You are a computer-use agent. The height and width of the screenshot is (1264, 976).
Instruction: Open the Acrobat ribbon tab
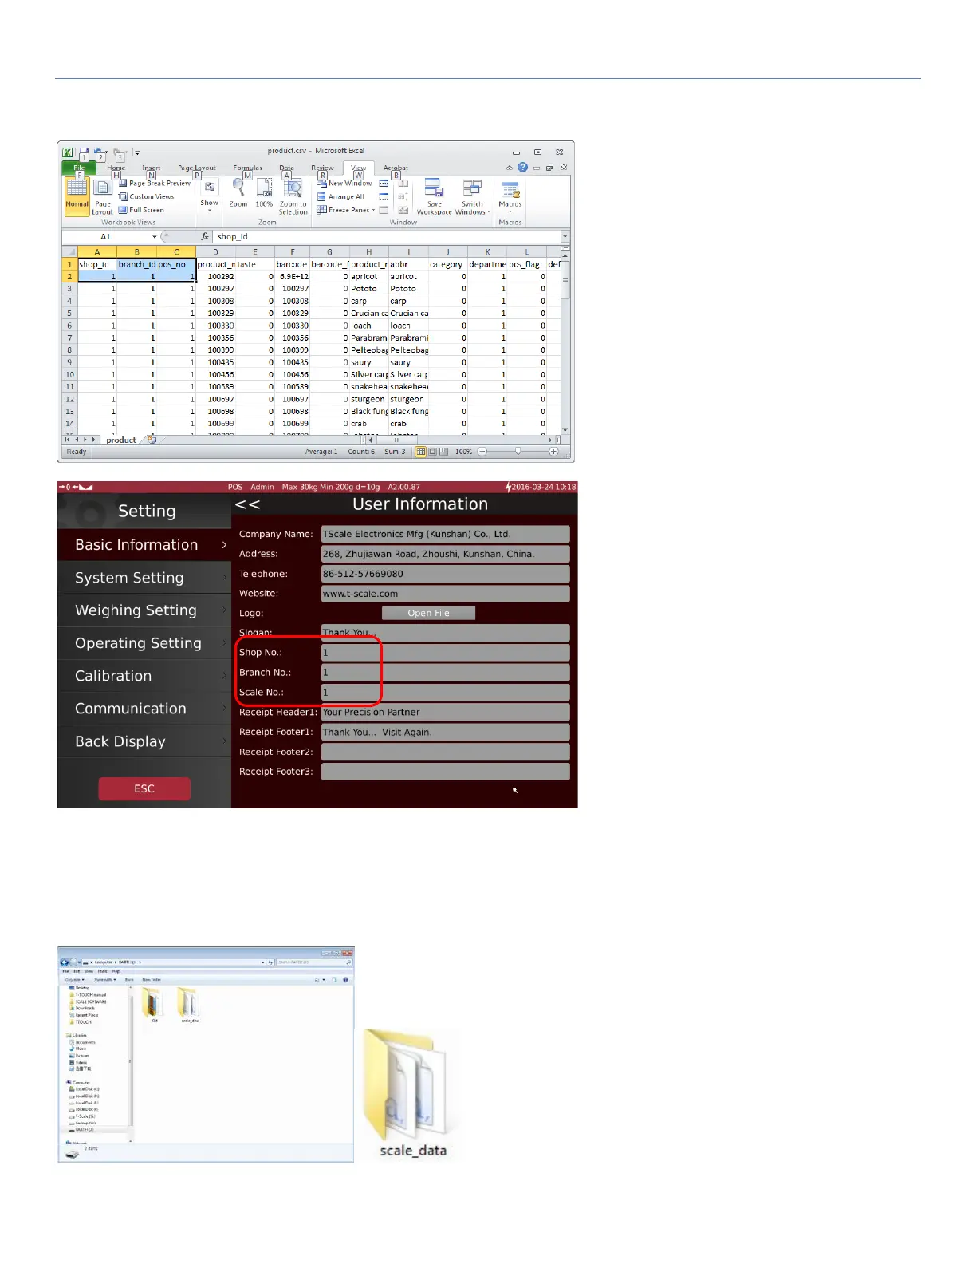pos(396,168)
